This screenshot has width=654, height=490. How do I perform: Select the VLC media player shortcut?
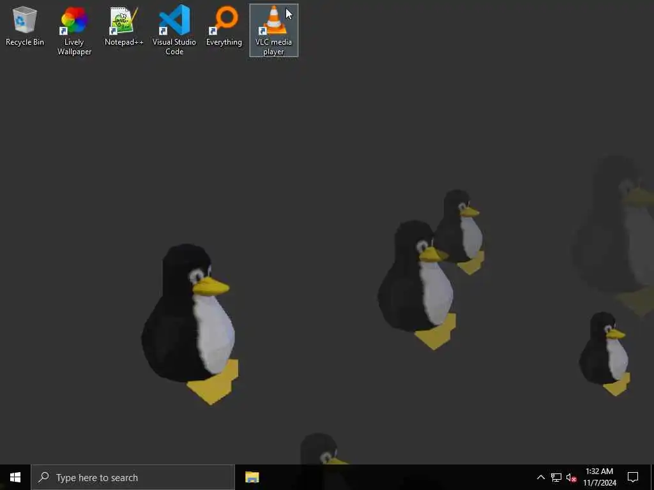click(273, 31)
